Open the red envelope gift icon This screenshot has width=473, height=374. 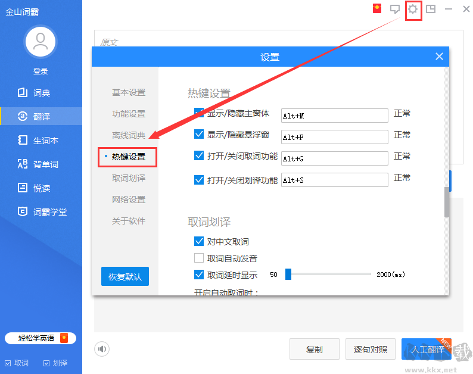coord(376,8)
